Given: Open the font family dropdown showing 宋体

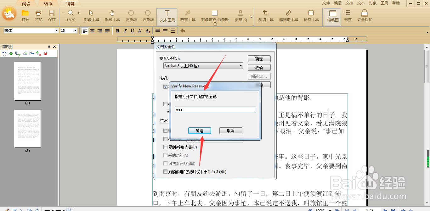Looking at the screenshot, I should (x=57, y=31).
